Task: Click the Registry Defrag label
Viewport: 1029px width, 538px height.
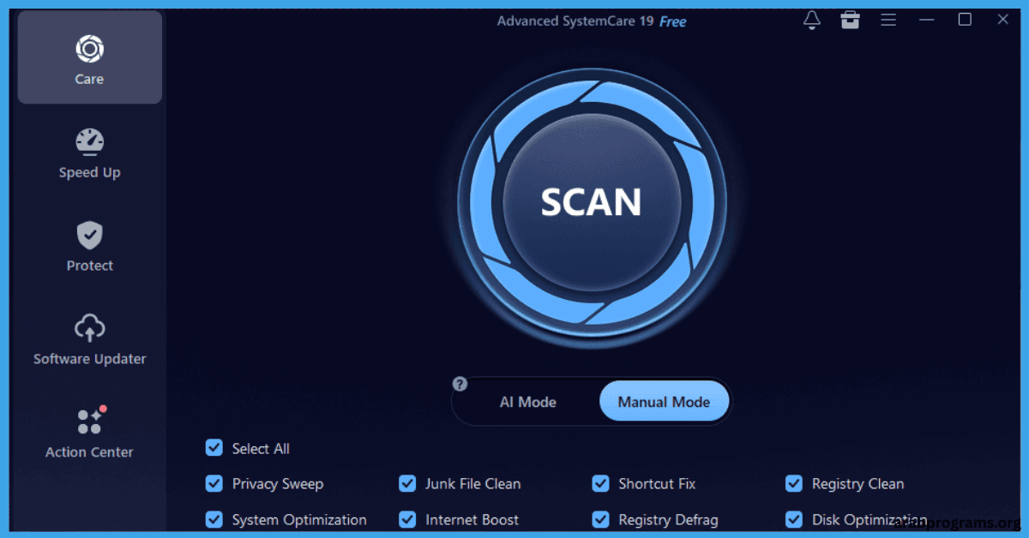Action: coord(668,520)
